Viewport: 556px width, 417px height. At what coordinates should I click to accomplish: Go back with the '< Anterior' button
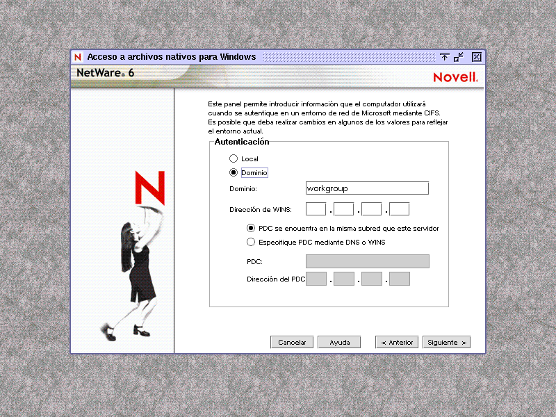click(396, 342)
